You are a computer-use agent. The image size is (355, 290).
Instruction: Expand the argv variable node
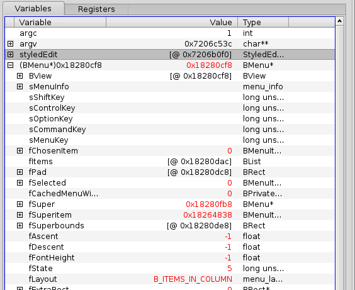tap(10, 43)
